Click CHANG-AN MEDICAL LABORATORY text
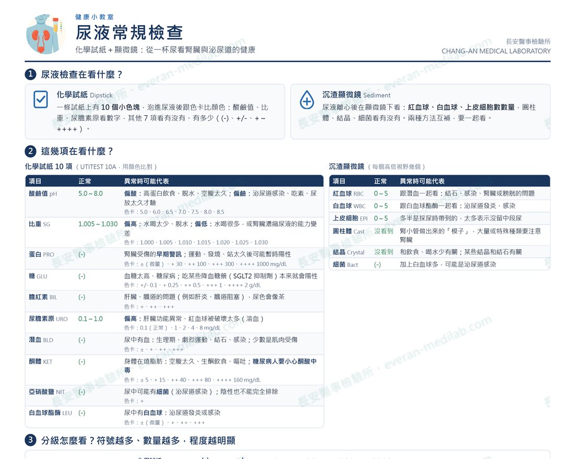Image resolution: width=574 pixels, height=459 pixels. pos(496,51)
